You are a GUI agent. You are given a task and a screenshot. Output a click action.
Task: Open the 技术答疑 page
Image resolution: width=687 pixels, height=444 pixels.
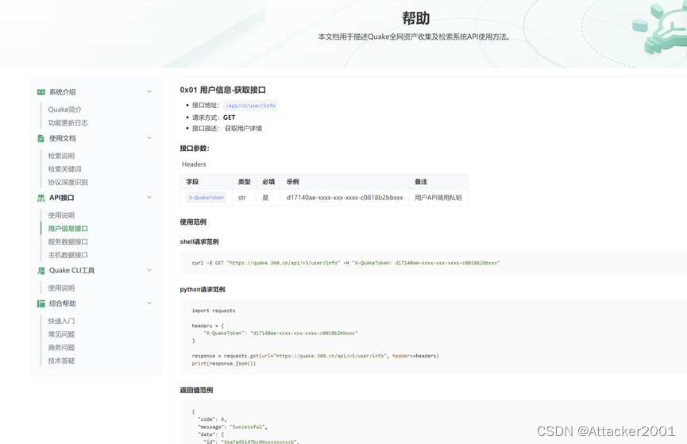[61, 361]
